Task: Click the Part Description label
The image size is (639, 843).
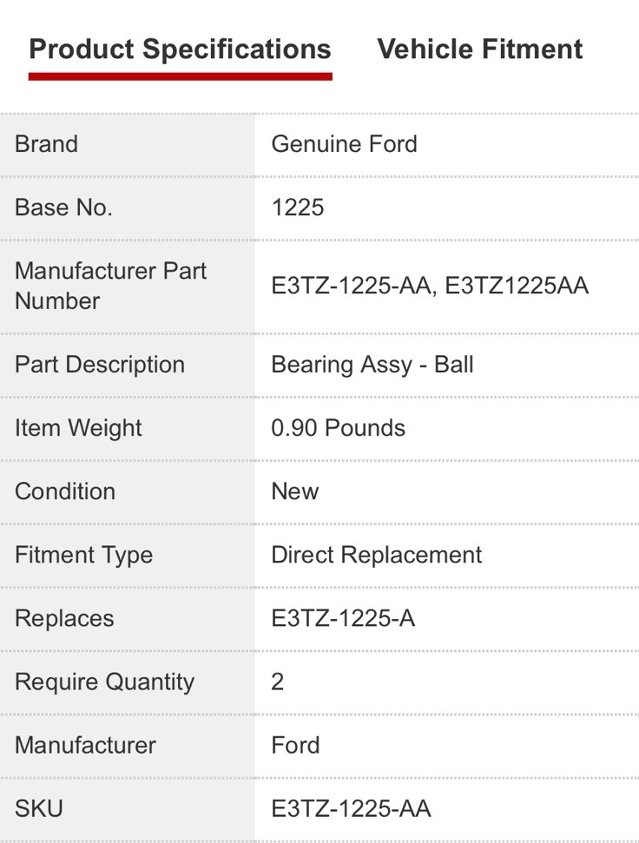Action: pyautogui.click(x=100, y=365)
